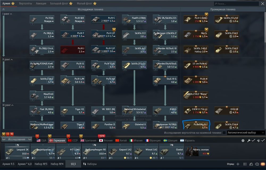Collapse tree with top-left double chevron
Screen dimensions: 266x170
pos(3,10)
